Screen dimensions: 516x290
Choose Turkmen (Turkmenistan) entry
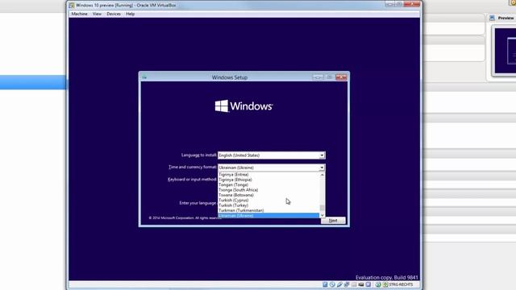[x=268, y=210]
